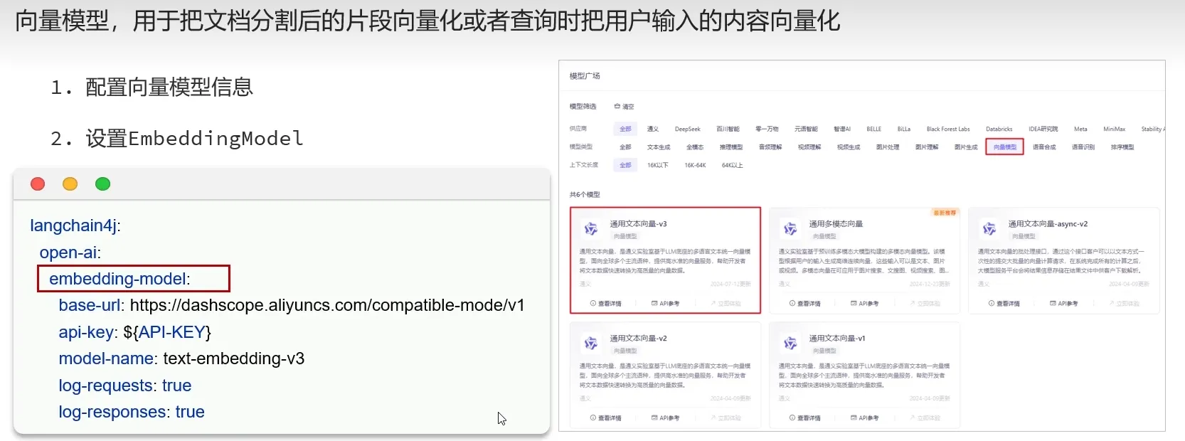1185x441 pixels.
Task: Click the 通用文本向量-async-v2 model logo icon
Action: click(x=989, y=228)
